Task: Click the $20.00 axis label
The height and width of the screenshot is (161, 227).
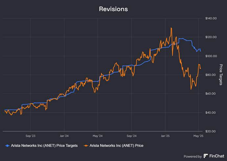Action: [210, 131]
